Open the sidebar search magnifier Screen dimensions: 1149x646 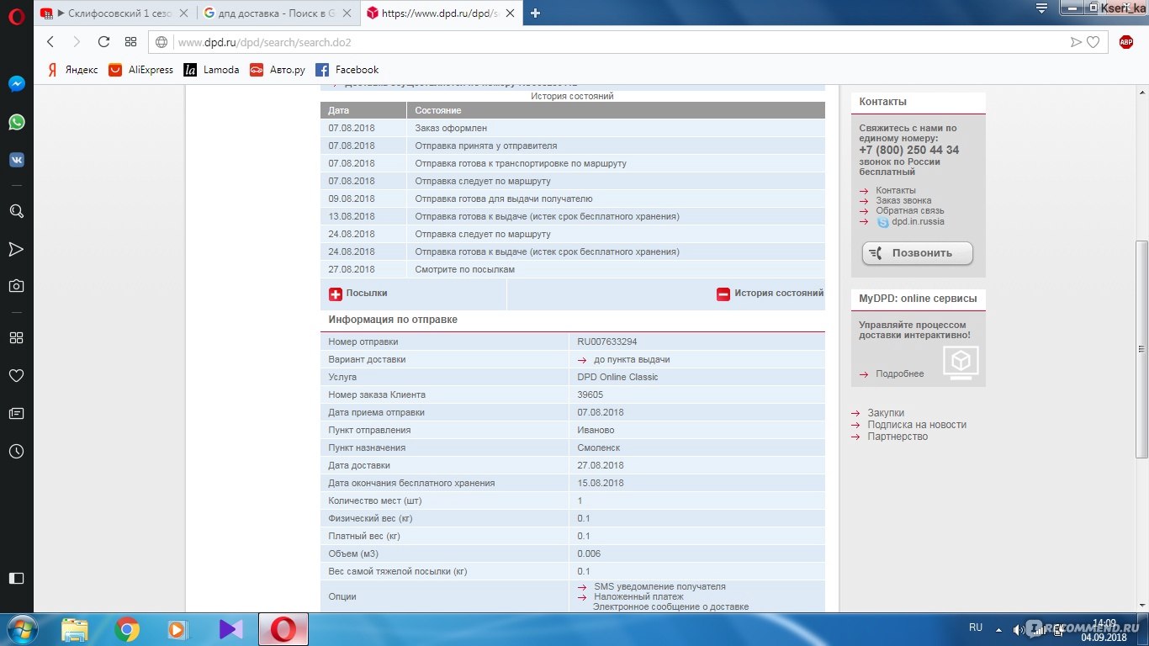(16, 211)
